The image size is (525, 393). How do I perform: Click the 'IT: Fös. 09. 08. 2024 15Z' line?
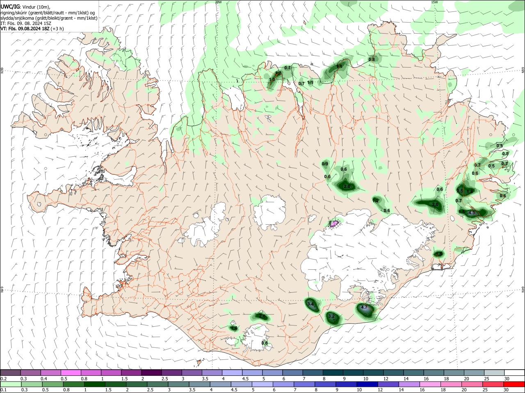(26, 23)
